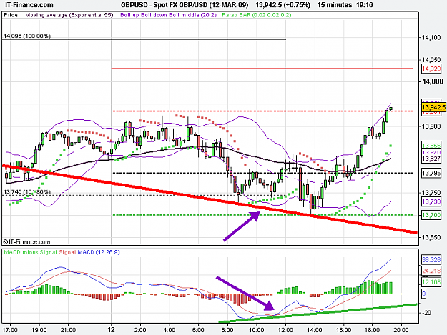
Task: Select the red 14,029 price tag
Action: coord(431,69)
